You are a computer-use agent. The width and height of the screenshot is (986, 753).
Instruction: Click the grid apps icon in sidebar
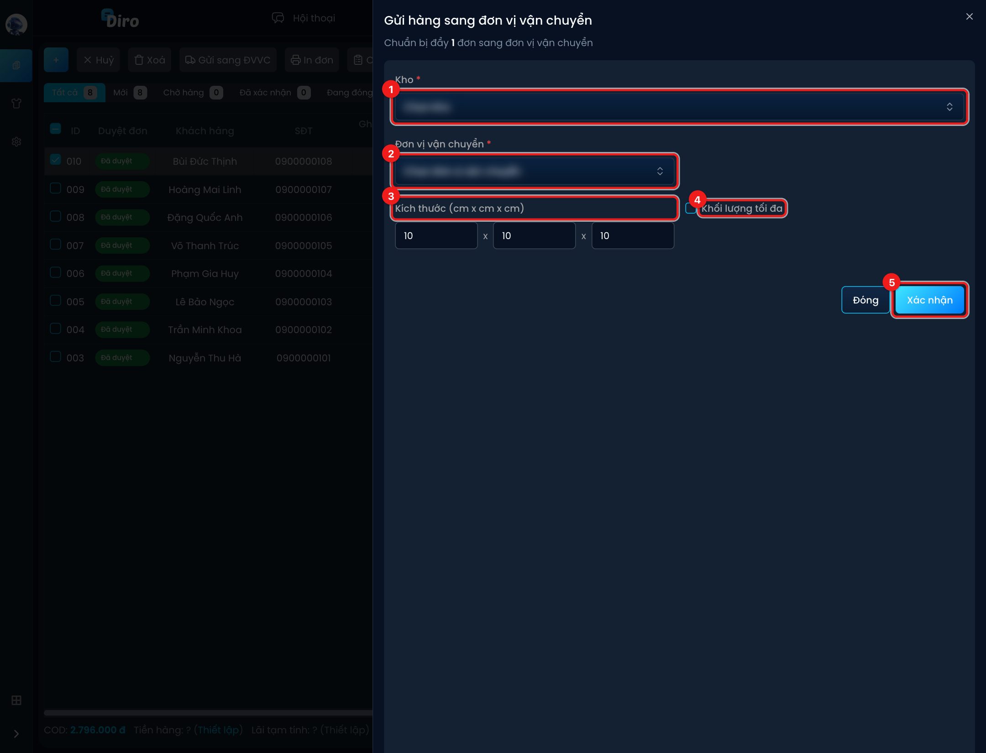tap(16, 700)
